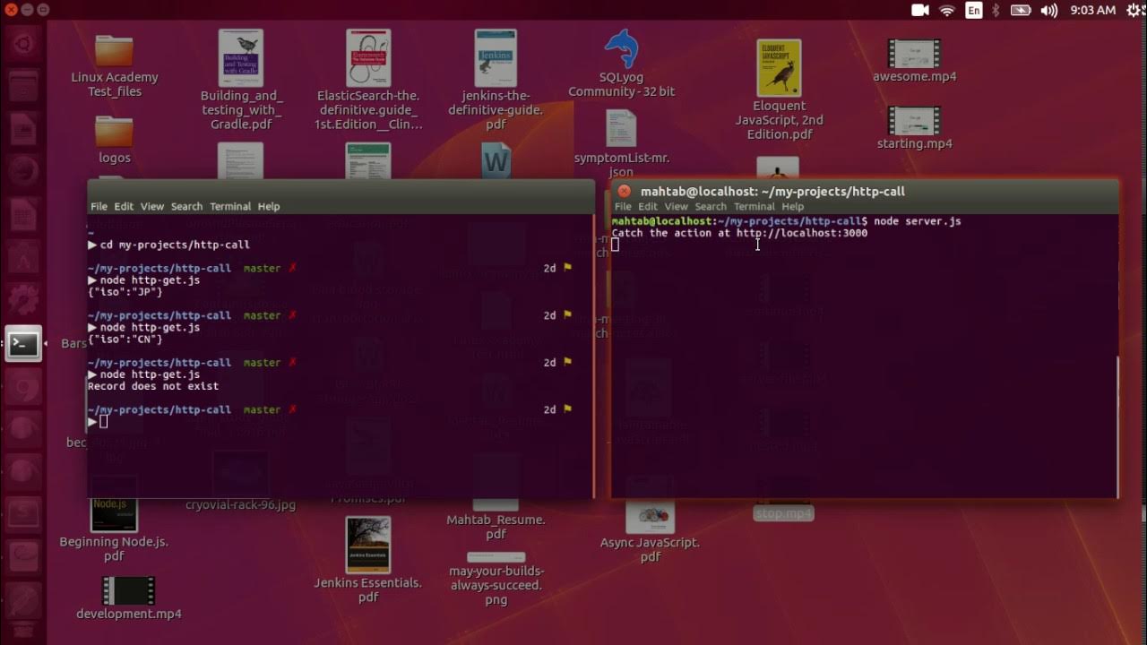Open System Settings gear in launcher
1147x645 pixels.
23,301
